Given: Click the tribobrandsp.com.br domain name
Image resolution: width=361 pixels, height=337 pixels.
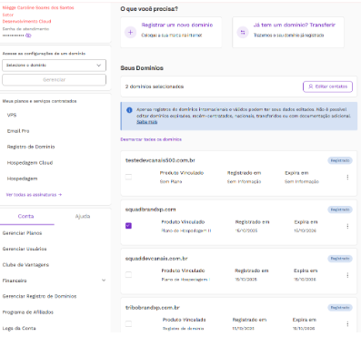Looking at the screenshot, I should pos(153,308).
